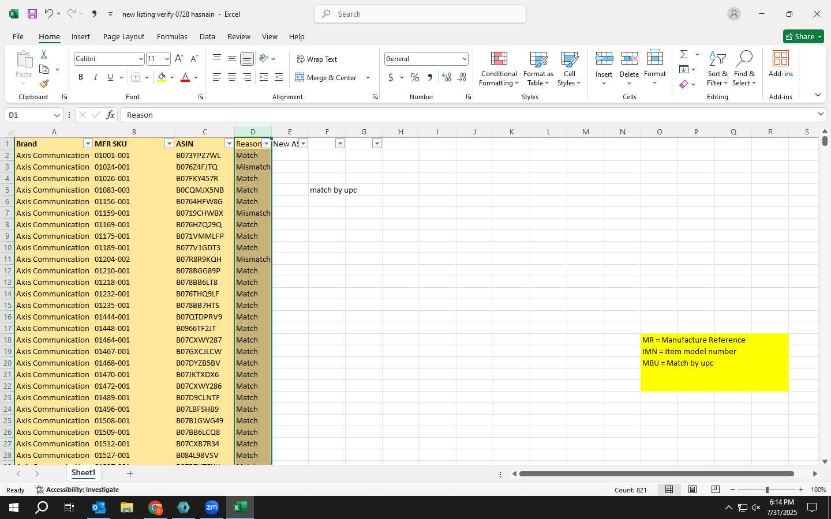Viewport: 831px width, 519px height.
Task: Open the Reason column filter dropdown
Action: click(266, 144)
